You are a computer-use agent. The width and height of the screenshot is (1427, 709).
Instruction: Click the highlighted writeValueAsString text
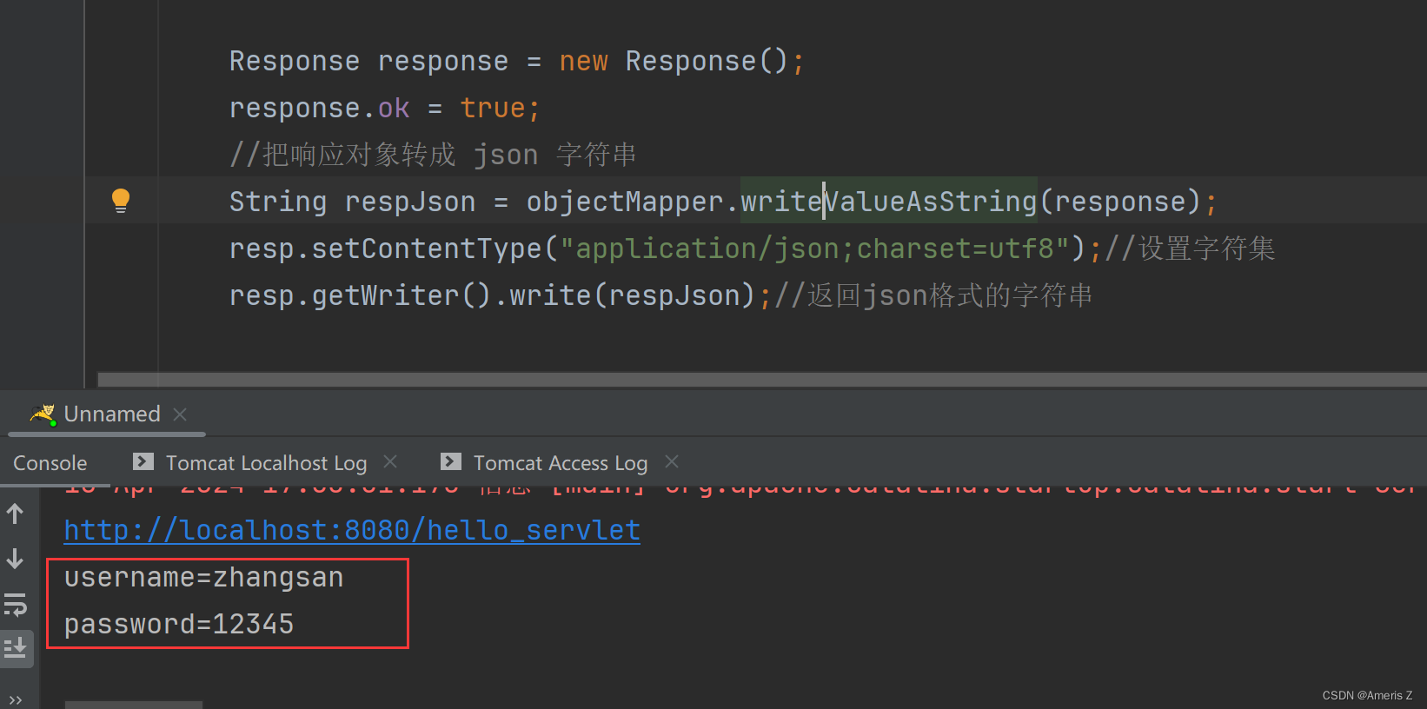886,201
